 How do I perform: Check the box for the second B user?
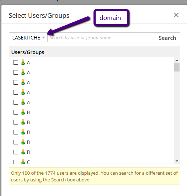pyautogui.click(x=16, y=122)
